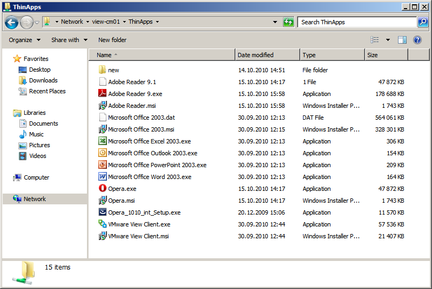Click the 'DAT File' type cell

click(313, 118)
